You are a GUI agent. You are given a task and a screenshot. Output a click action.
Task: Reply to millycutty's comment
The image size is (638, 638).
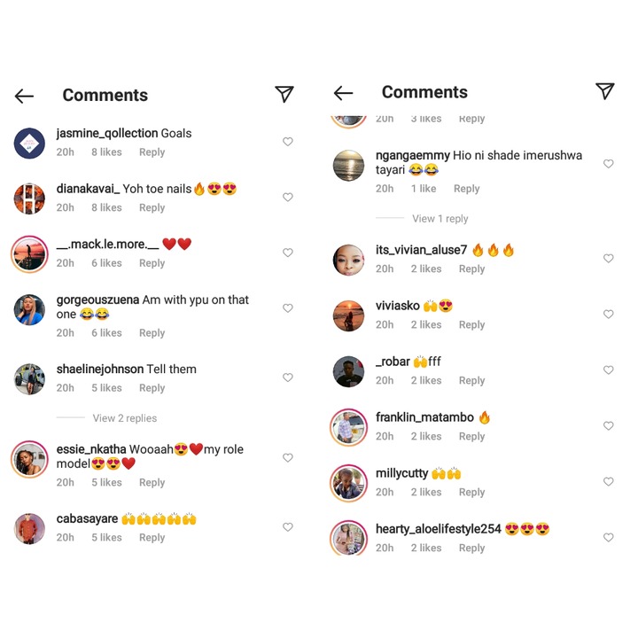[x=471, y=493]
